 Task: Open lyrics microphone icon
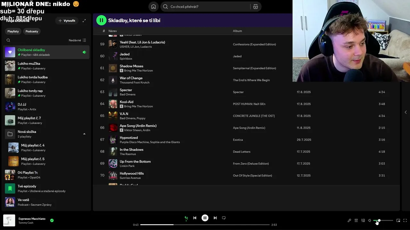pos(349,220)
